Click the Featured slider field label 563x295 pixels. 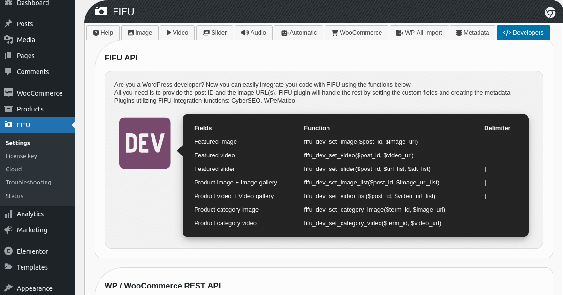[x=214, y=169]
